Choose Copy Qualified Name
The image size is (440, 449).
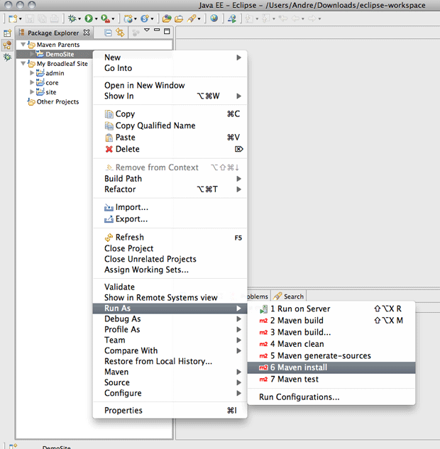(170, 126)
